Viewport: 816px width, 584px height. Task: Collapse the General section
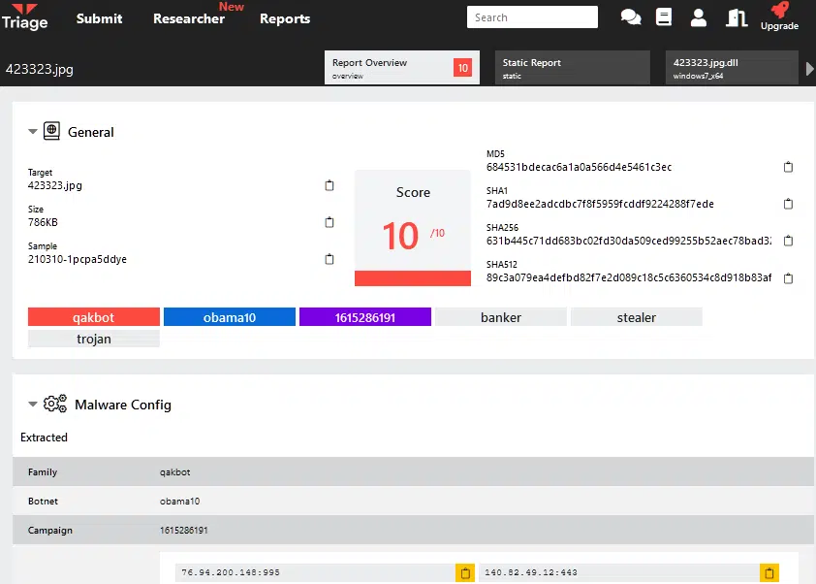[32, 130]
